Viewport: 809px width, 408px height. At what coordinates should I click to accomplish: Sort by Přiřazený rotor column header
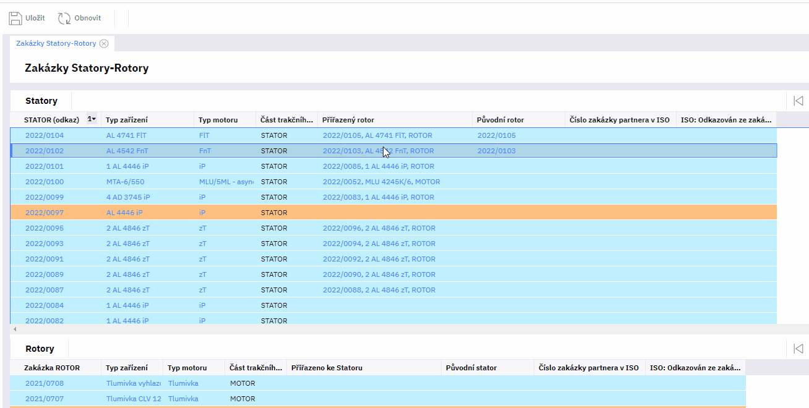(x=348, y=120)
